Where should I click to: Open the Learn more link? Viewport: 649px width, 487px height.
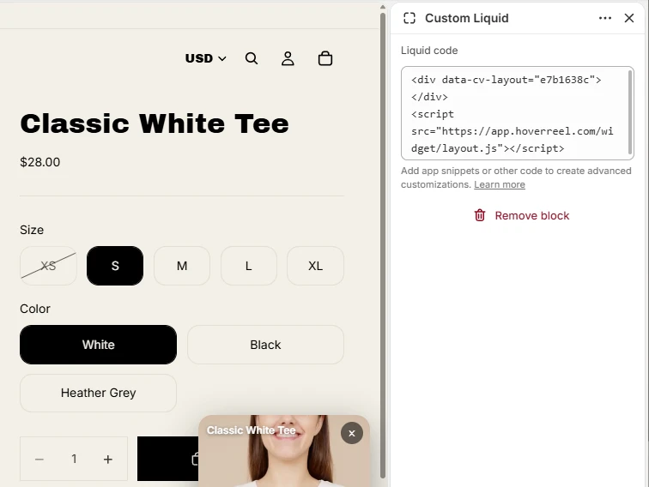pos(499,184)
